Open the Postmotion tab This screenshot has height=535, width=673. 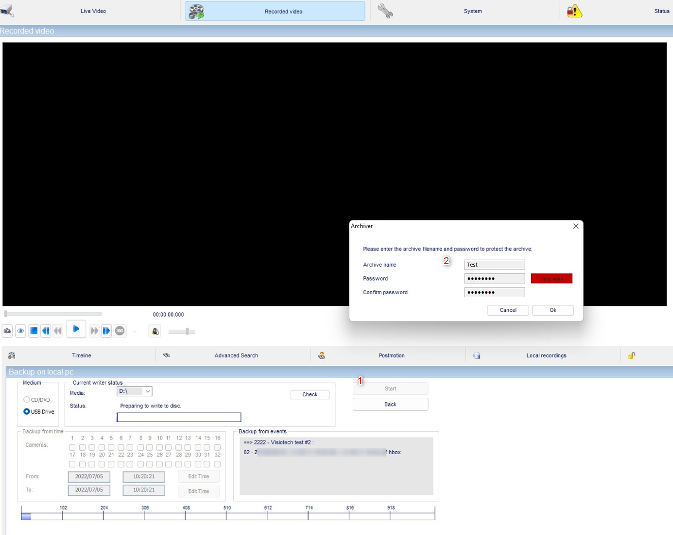click(x=391, y=356)
